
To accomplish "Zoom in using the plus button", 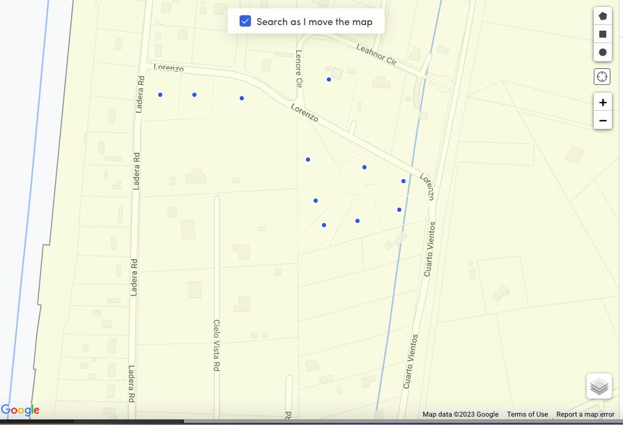I will (x=602, y=102).
